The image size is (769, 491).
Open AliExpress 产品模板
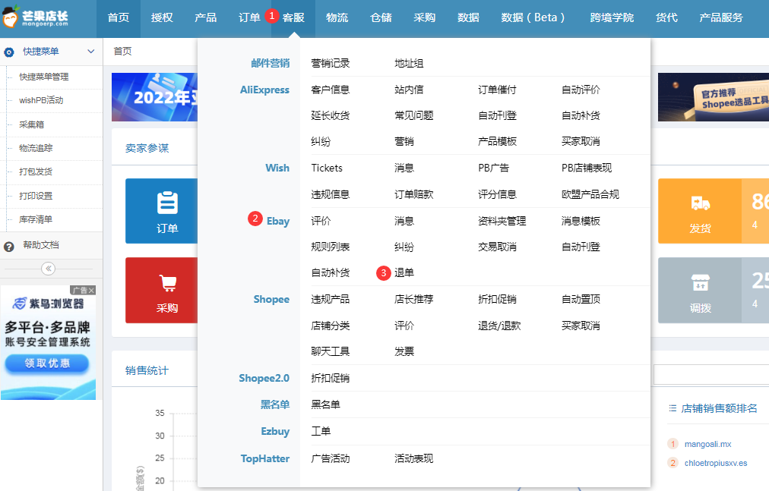pyautogui.click(x=497, y=142)
